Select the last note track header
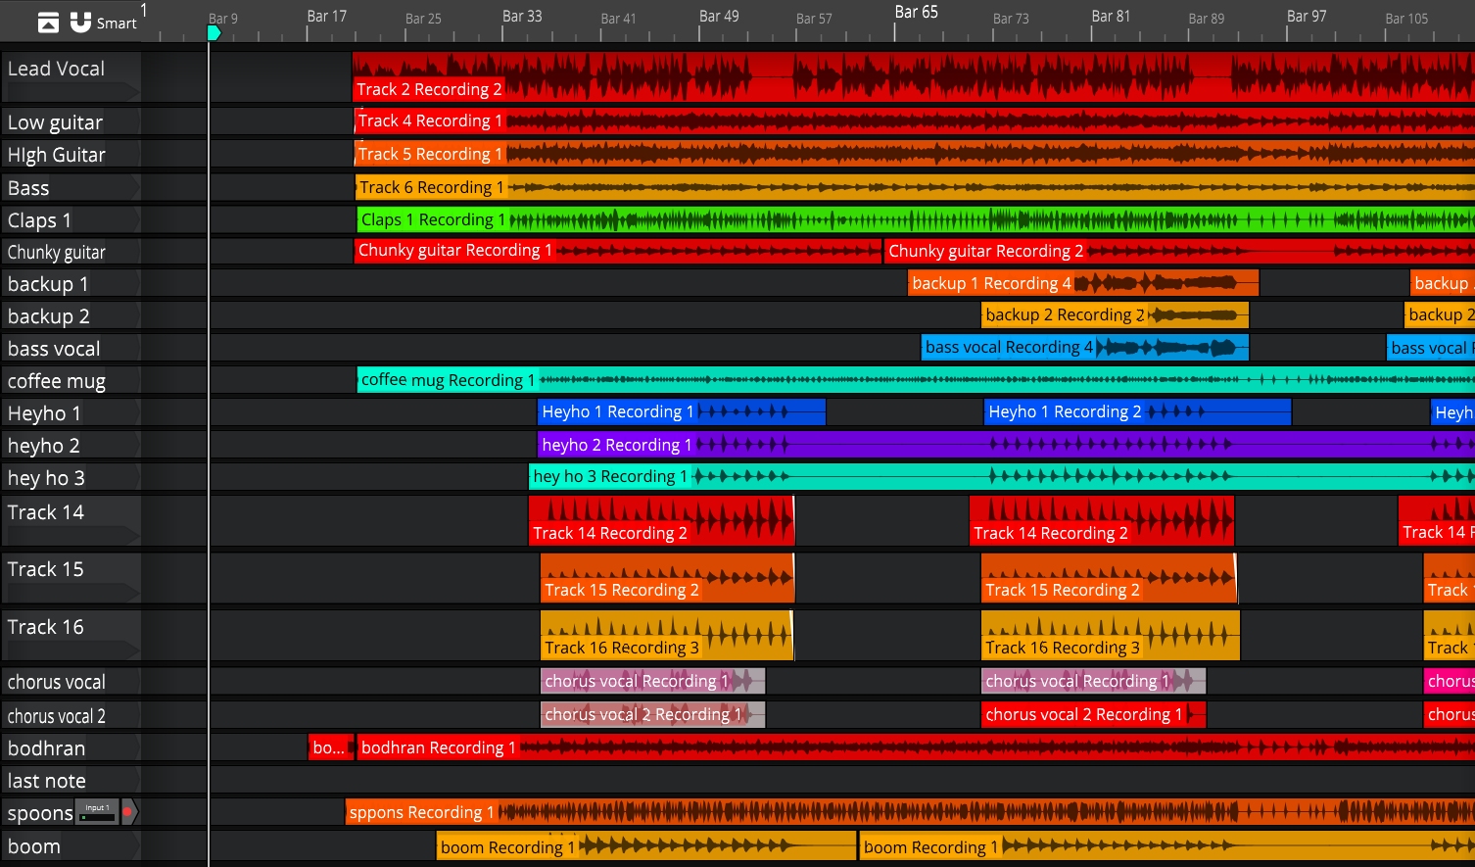The height and width of the screenshot is (867, 1475). (71, 781)
